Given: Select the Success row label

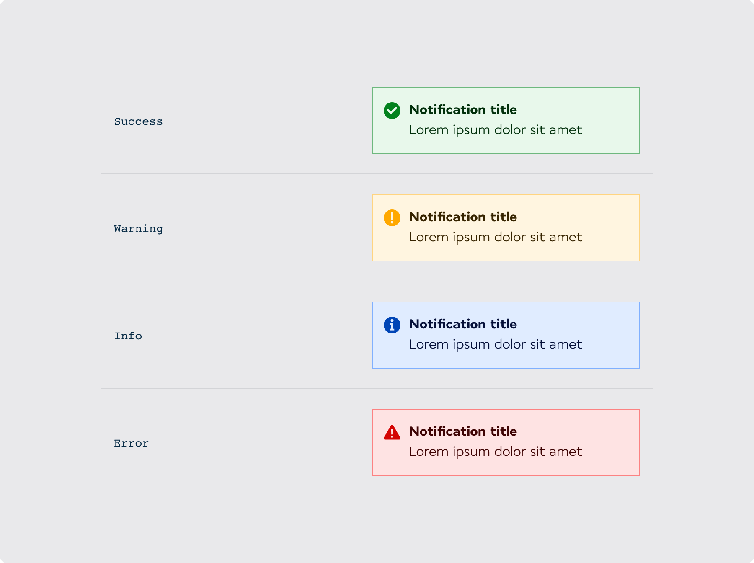Looking at the screenshot, I should [138, 121].
